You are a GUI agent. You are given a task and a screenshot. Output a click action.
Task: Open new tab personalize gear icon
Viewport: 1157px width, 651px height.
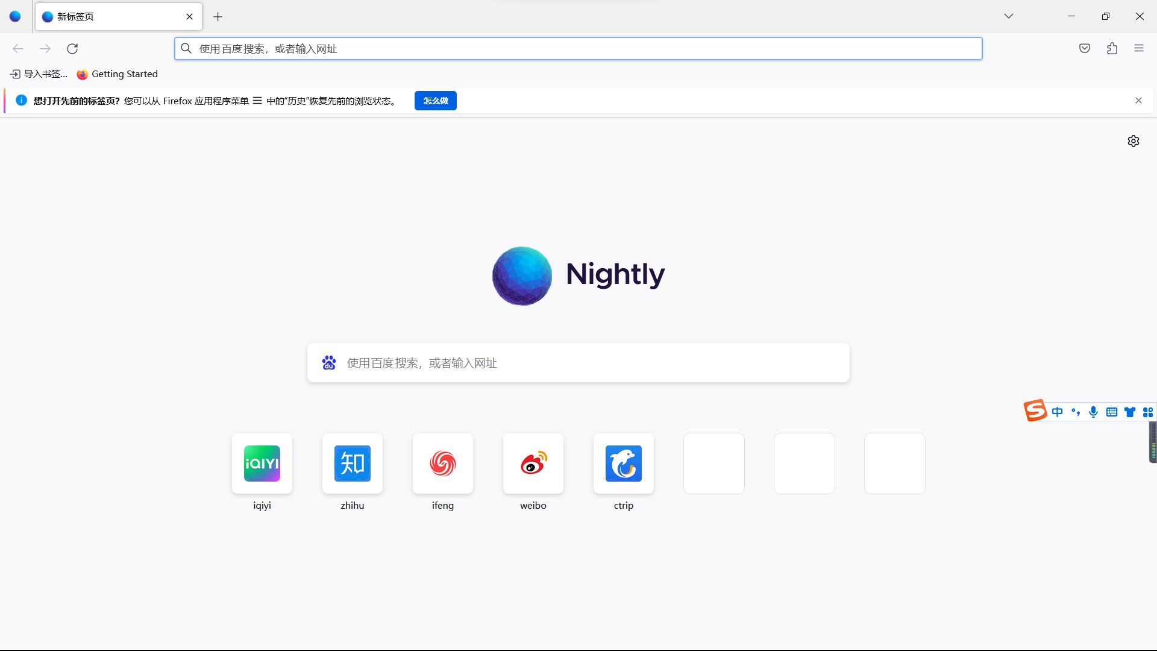tap(1133, 141)
